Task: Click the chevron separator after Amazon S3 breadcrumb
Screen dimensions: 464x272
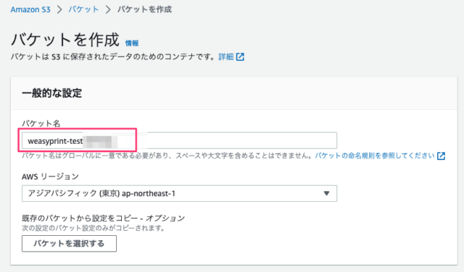Action: coord(59,9)
